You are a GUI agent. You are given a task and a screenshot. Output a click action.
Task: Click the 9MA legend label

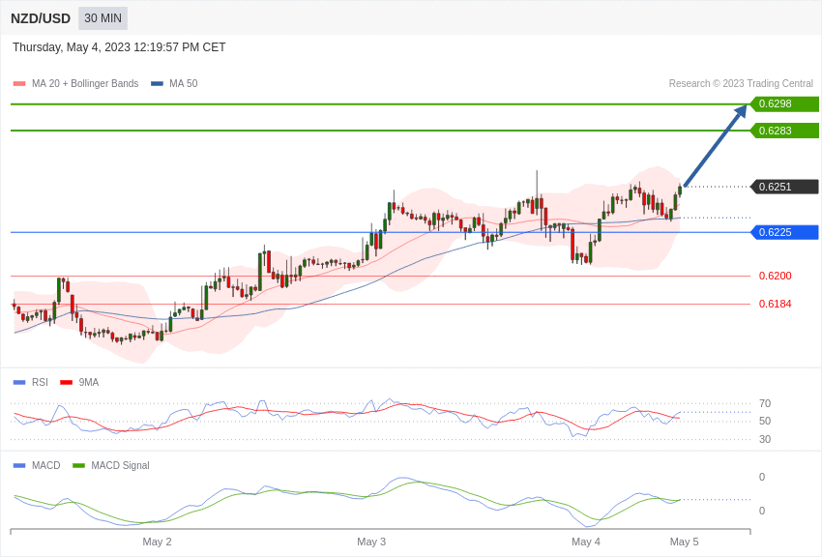pyautogui.click(x=89, y=383)
